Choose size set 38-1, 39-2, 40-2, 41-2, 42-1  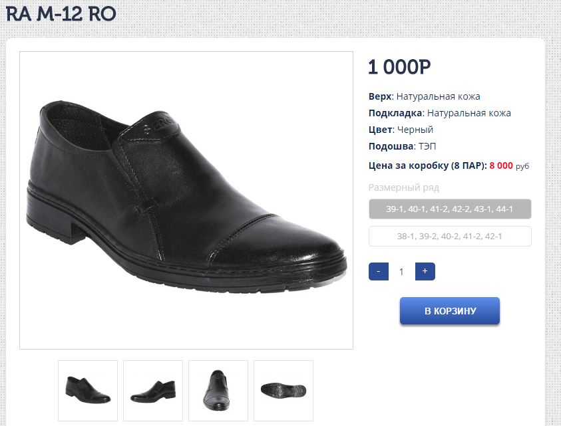450,237
